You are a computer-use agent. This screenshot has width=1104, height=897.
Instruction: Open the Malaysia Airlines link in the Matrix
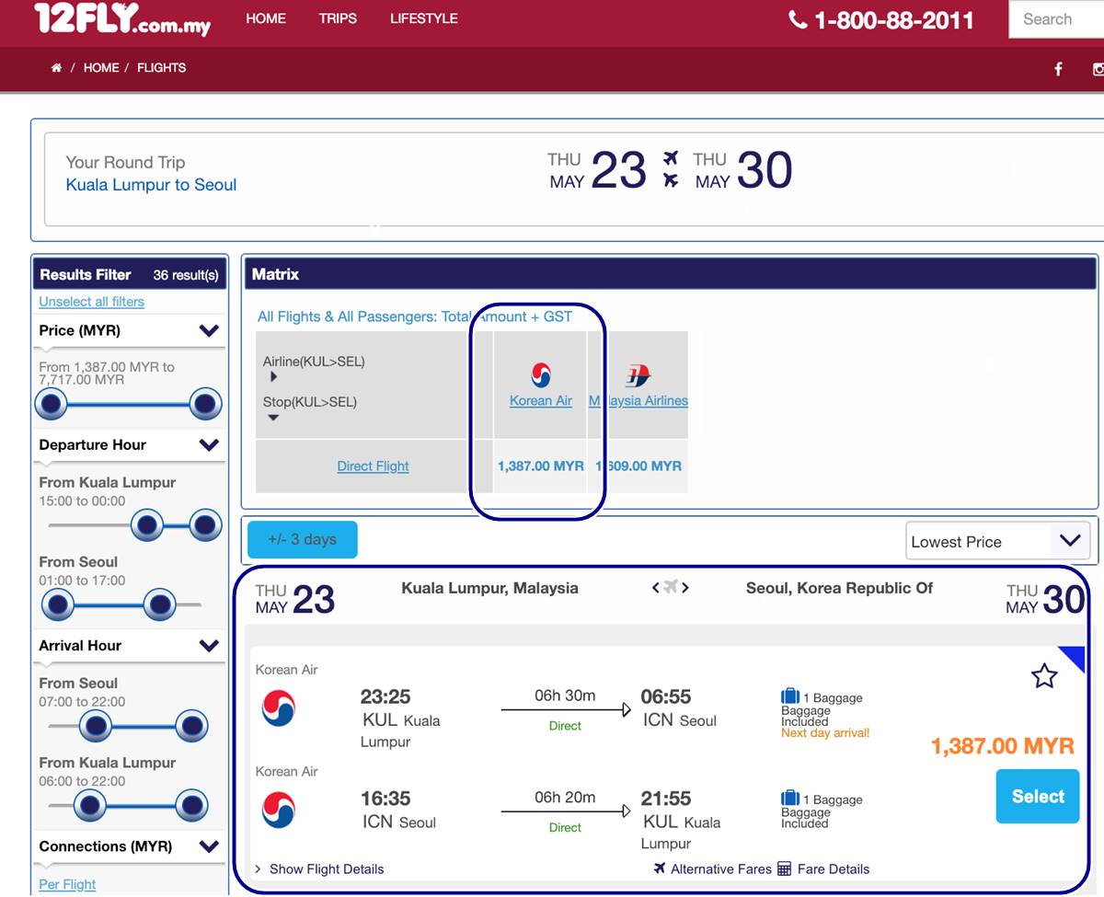coord(638,401)
